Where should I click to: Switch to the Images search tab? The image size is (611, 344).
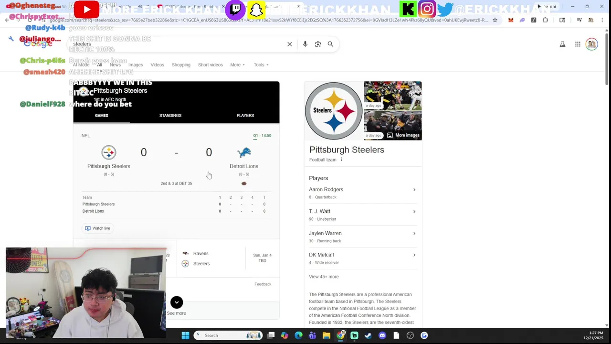click(x=136, y=65)
